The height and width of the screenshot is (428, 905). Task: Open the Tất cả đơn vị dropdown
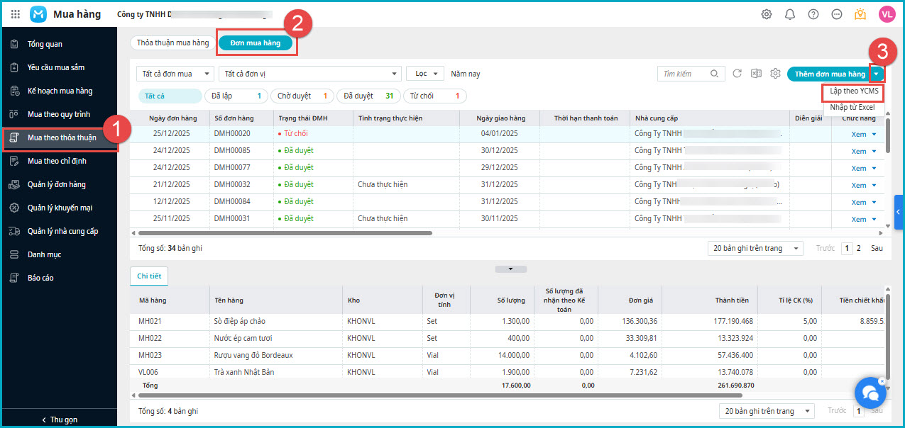pos(309,74)
